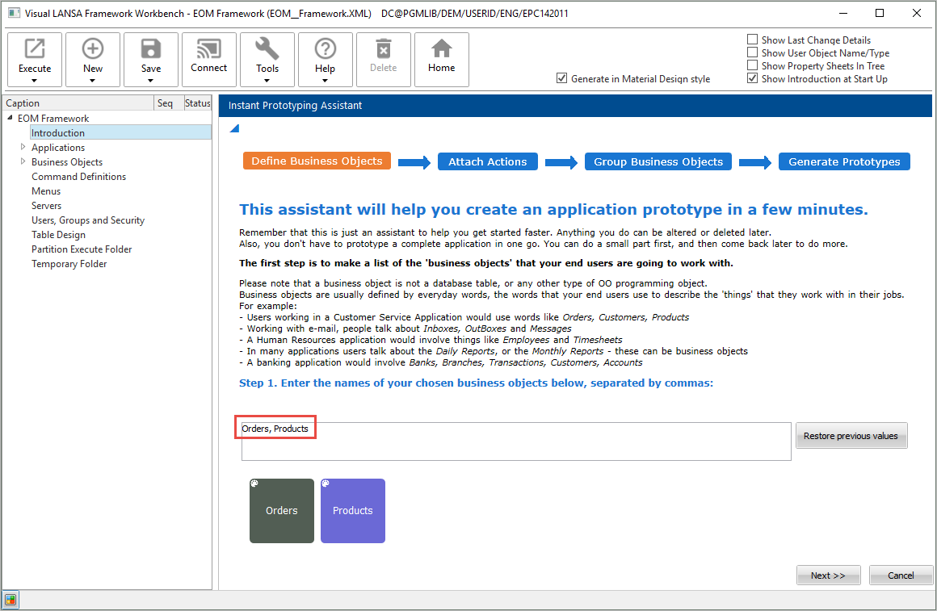Select Table Design in the tree
The image size is (937, 611).
tap(58, 235)
